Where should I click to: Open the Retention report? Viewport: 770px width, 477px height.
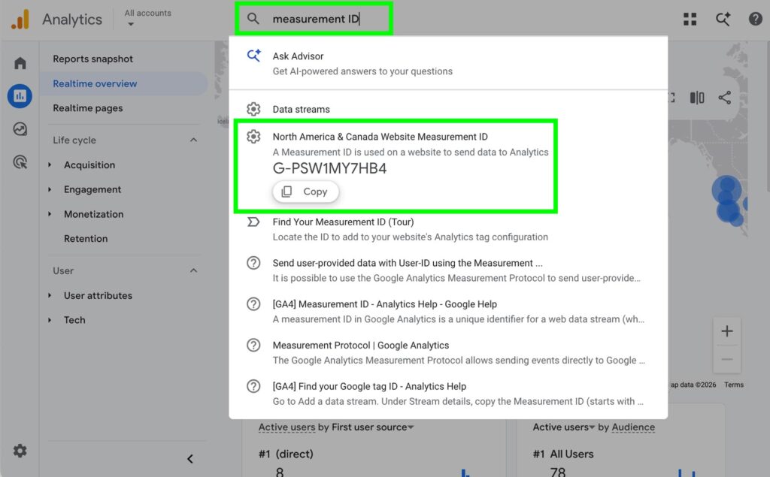coord(86,239)
